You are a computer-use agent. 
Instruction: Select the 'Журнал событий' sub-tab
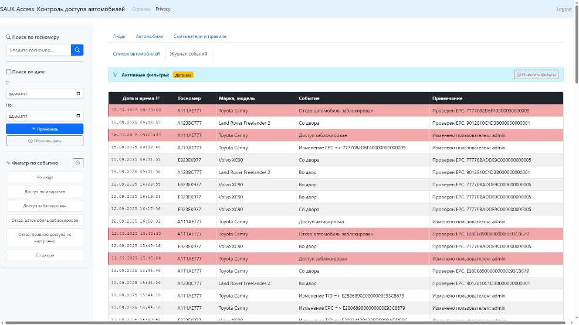click(x=188, y=54)
